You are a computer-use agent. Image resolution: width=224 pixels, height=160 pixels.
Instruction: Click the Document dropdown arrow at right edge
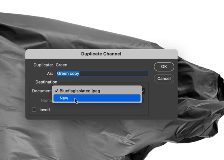pos(143,91)
